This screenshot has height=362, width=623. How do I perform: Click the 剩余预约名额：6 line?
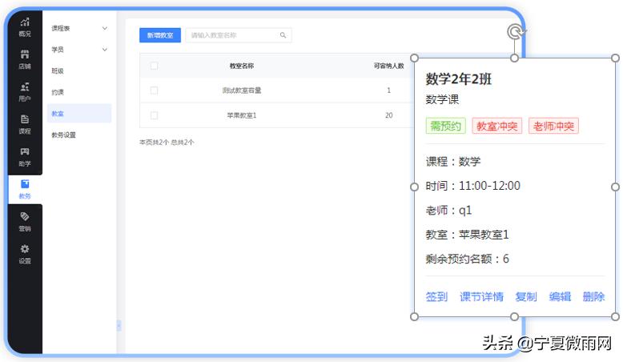[x=468, y=259]
